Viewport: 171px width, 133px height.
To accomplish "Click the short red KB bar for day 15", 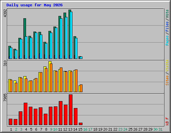I will pos(80,124).
